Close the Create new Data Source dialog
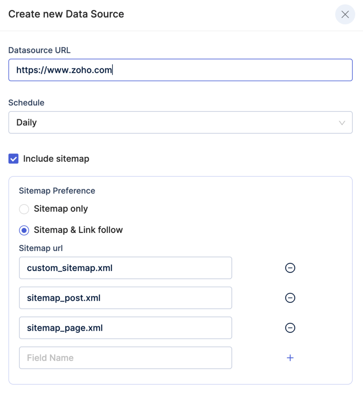363x399 pixels. (x=345, y=15)
